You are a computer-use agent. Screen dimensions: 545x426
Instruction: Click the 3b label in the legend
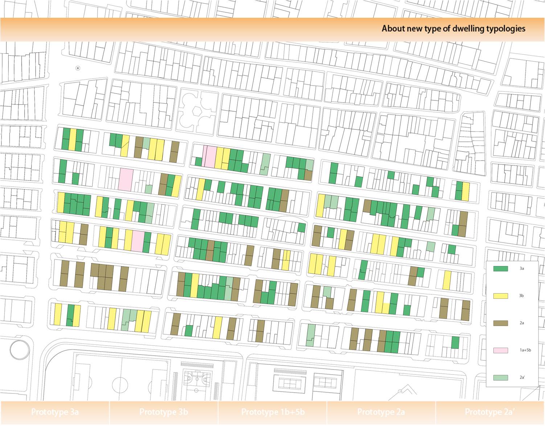click(521, 296)
